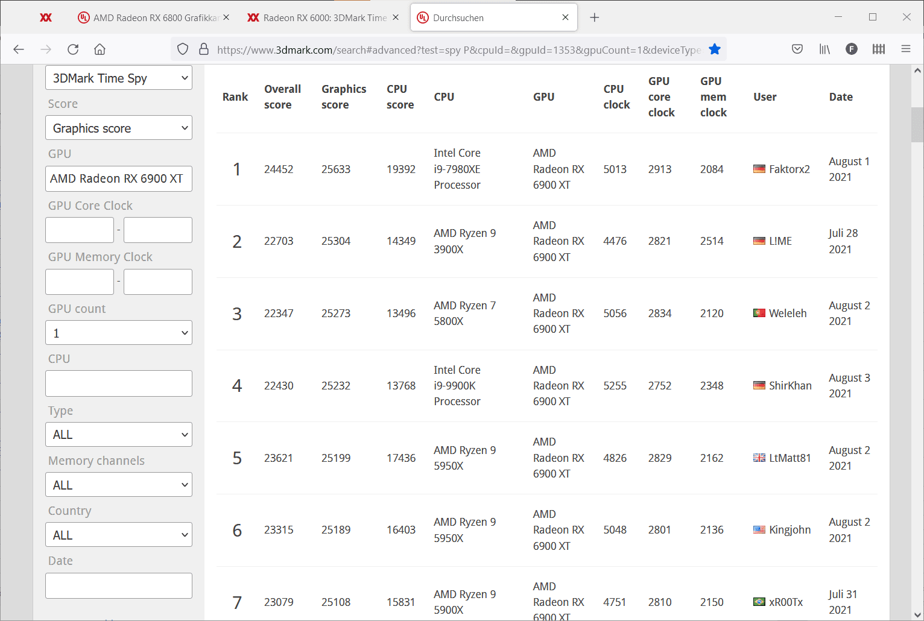Viewport: 924px width, 621px height.
Task: Click the GPU Memory Clock minimum field
Action: (80, 282)
